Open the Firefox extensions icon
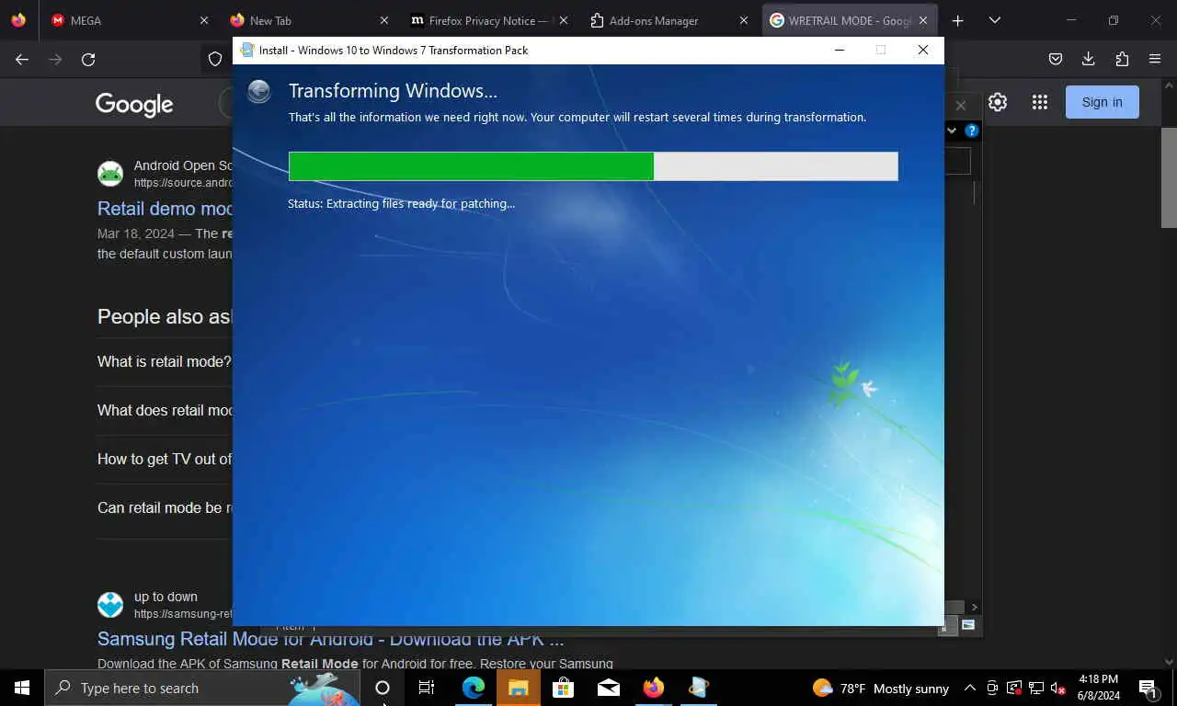 point(1122,59)
